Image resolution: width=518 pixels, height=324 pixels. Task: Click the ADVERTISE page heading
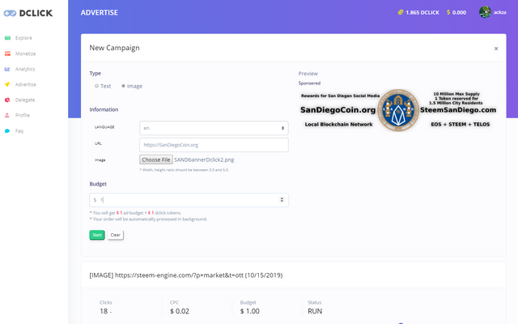[x=99, y=13]
